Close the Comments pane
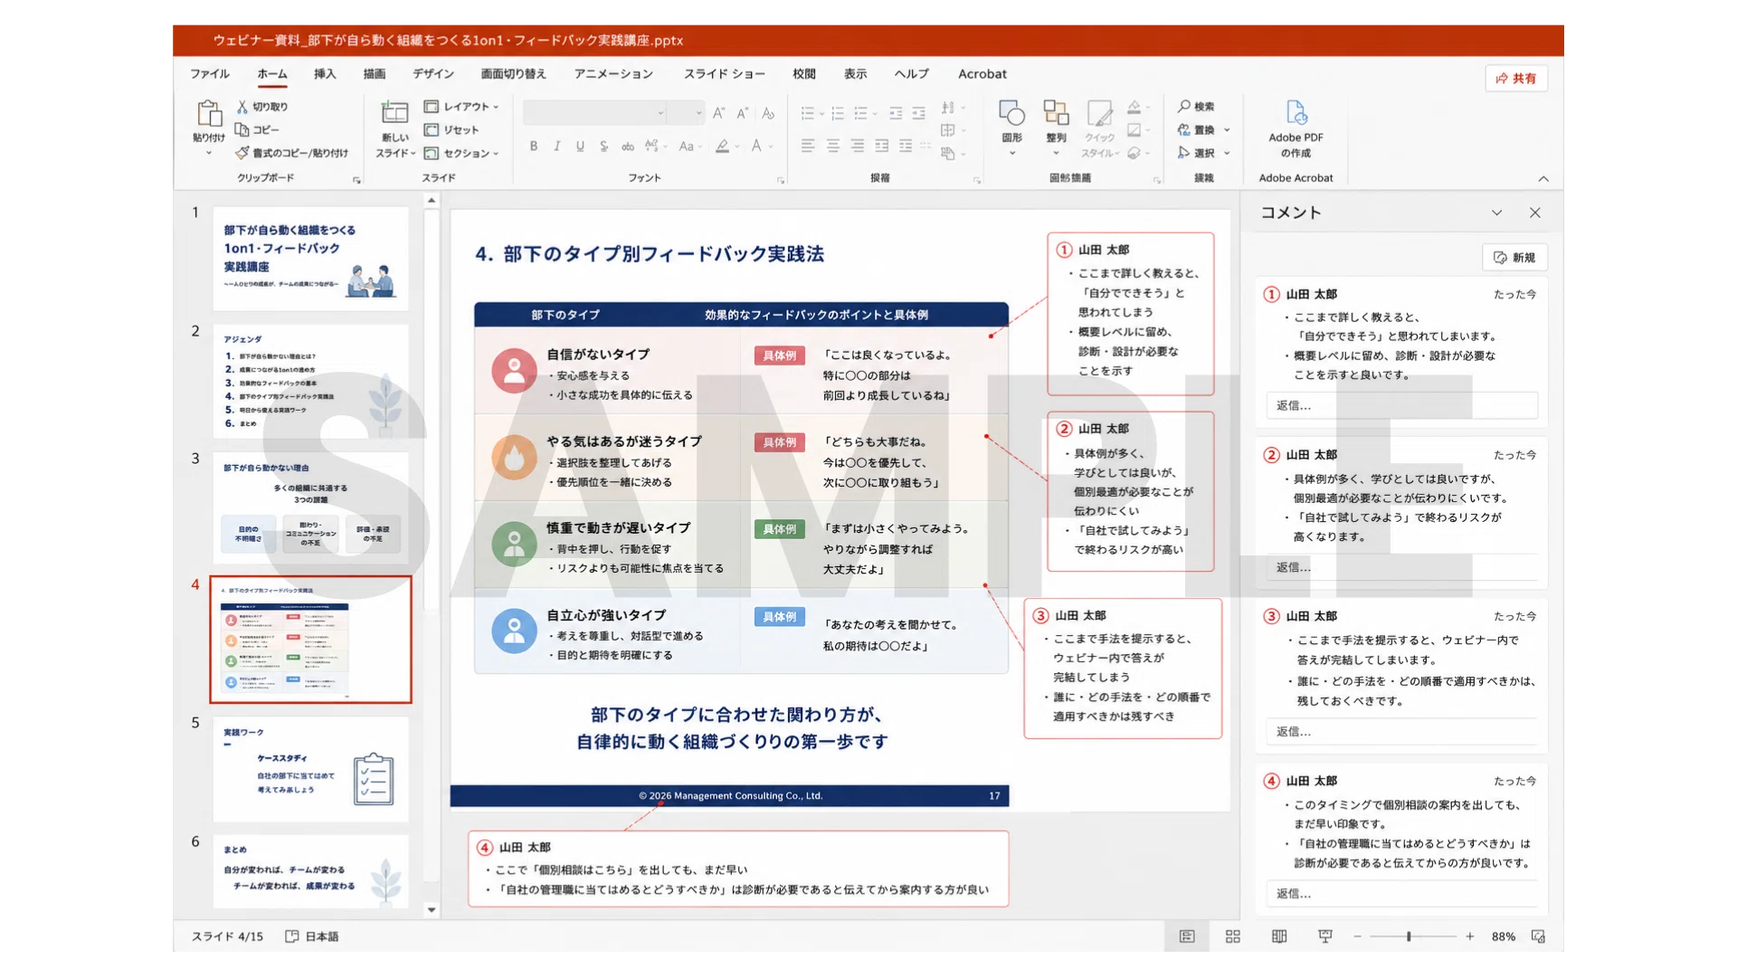 (1535, 213)
